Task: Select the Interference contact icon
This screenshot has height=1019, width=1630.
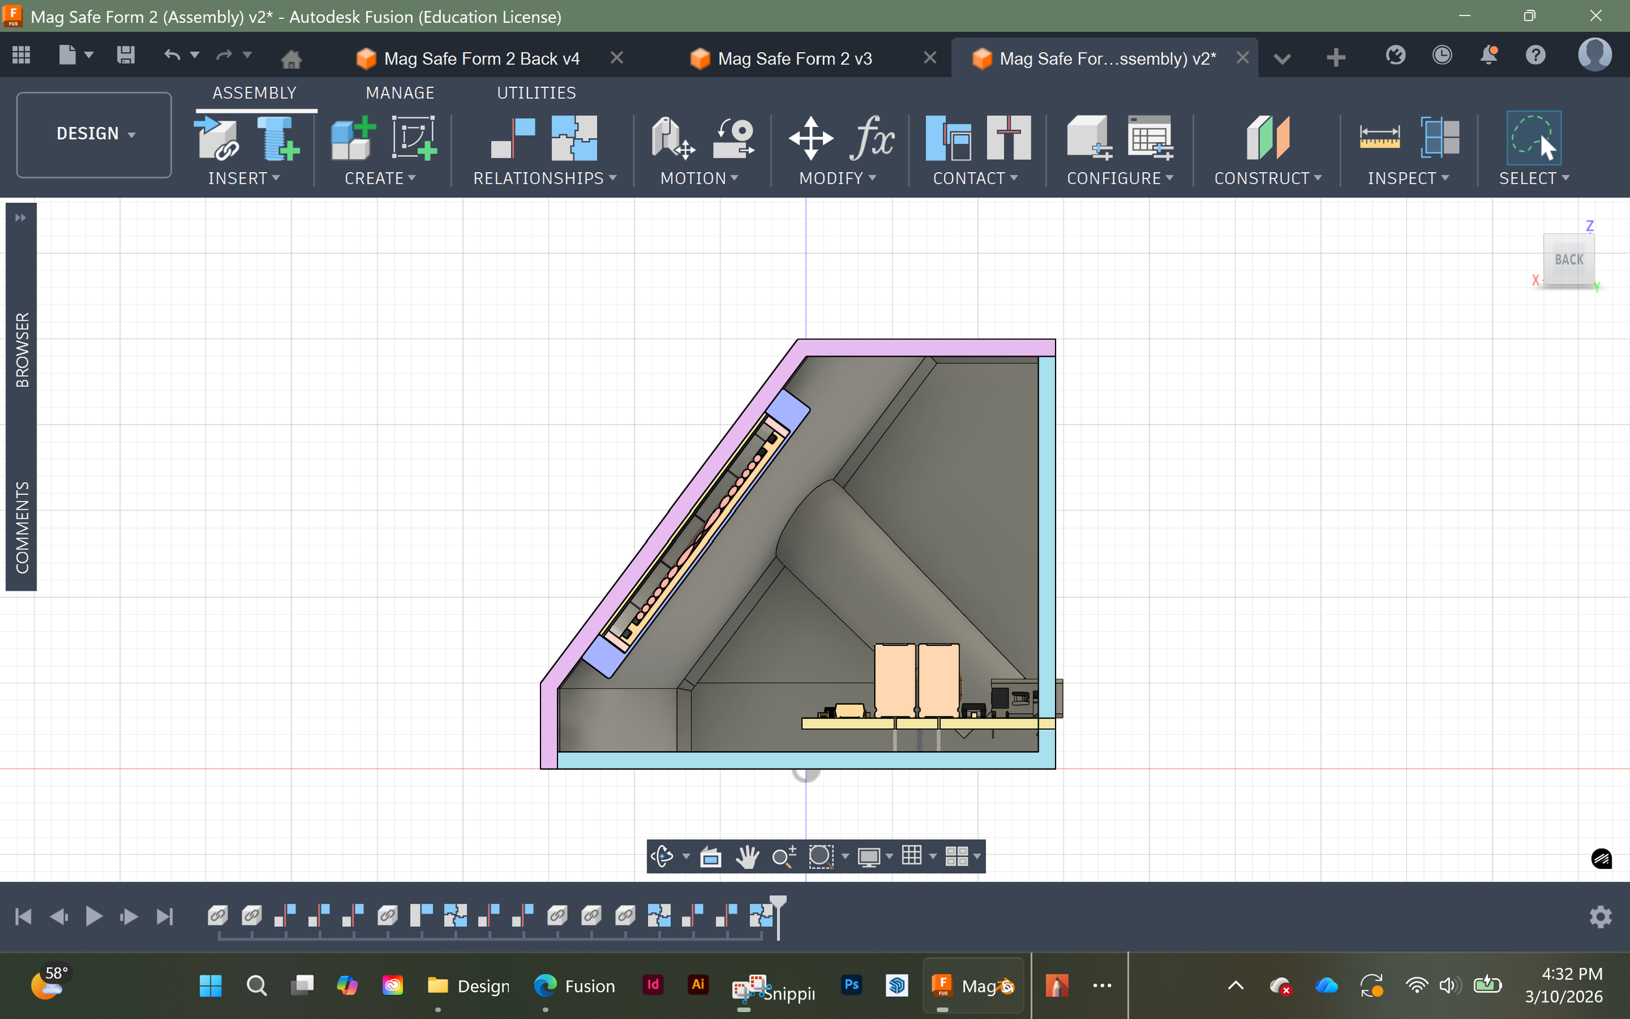Action: 1009,138
